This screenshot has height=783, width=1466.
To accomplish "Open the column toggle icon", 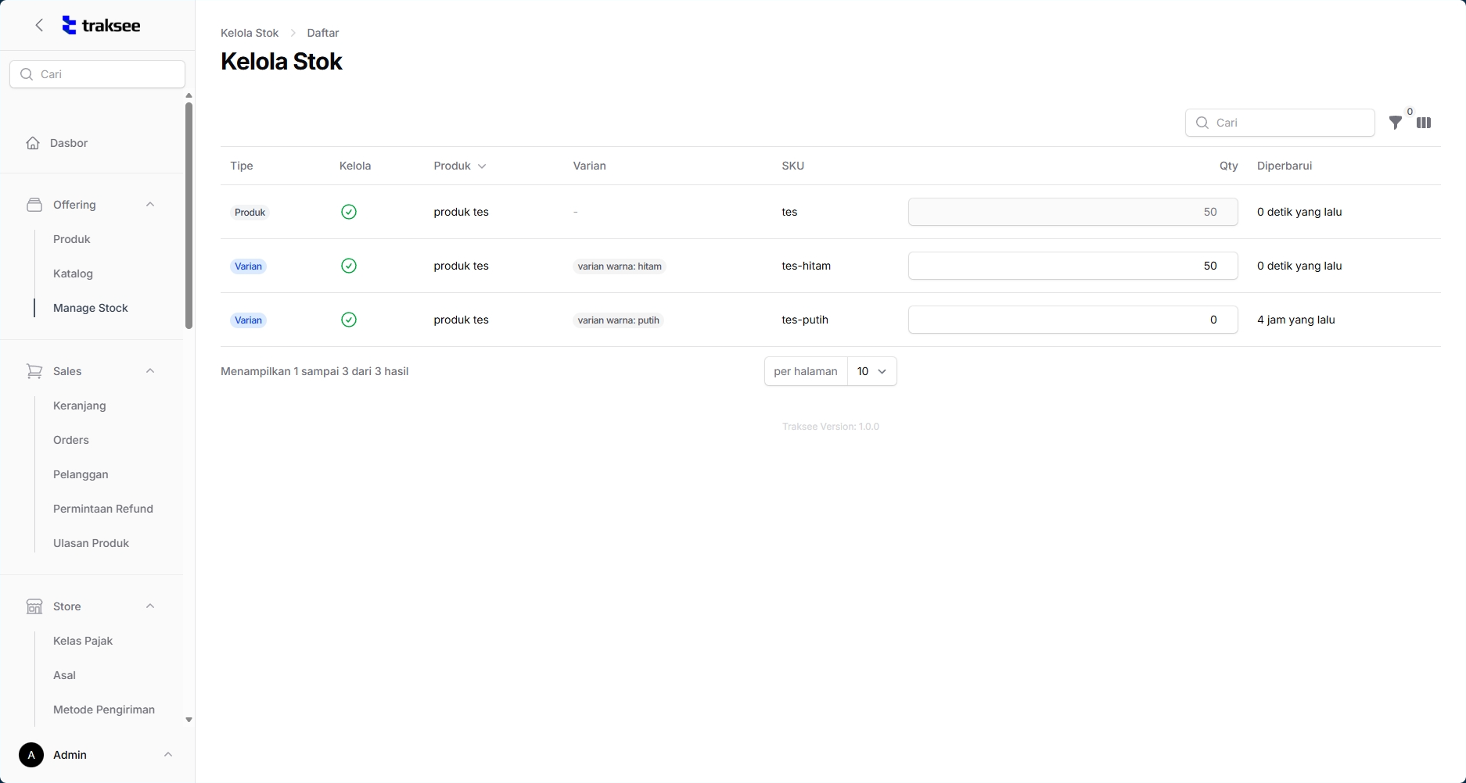I will pos(1424,123).
